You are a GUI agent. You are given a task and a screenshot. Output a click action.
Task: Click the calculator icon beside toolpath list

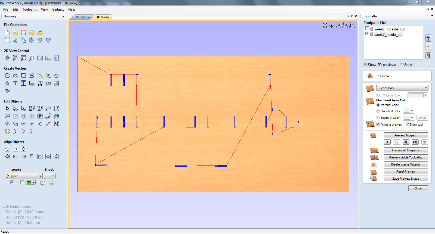point(428,55)
